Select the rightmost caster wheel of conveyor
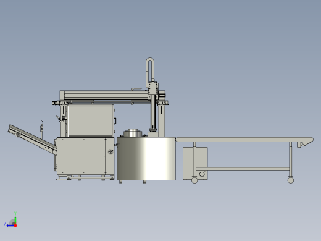This screenshot has width=321, height=241. point(291,180)
